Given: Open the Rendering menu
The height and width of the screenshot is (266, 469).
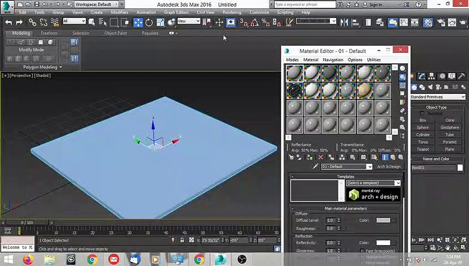Looking at the screenshot, I should coord(232,12).
